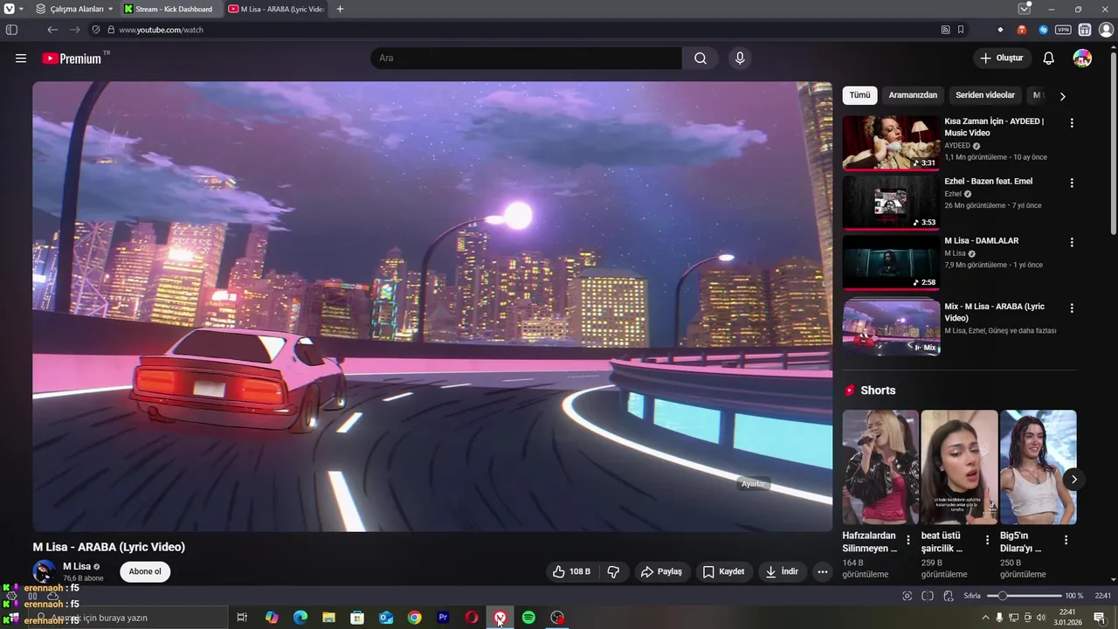
Task: Open the Windows notification center
Action: pyautogui.click(x=1100, y=618)
